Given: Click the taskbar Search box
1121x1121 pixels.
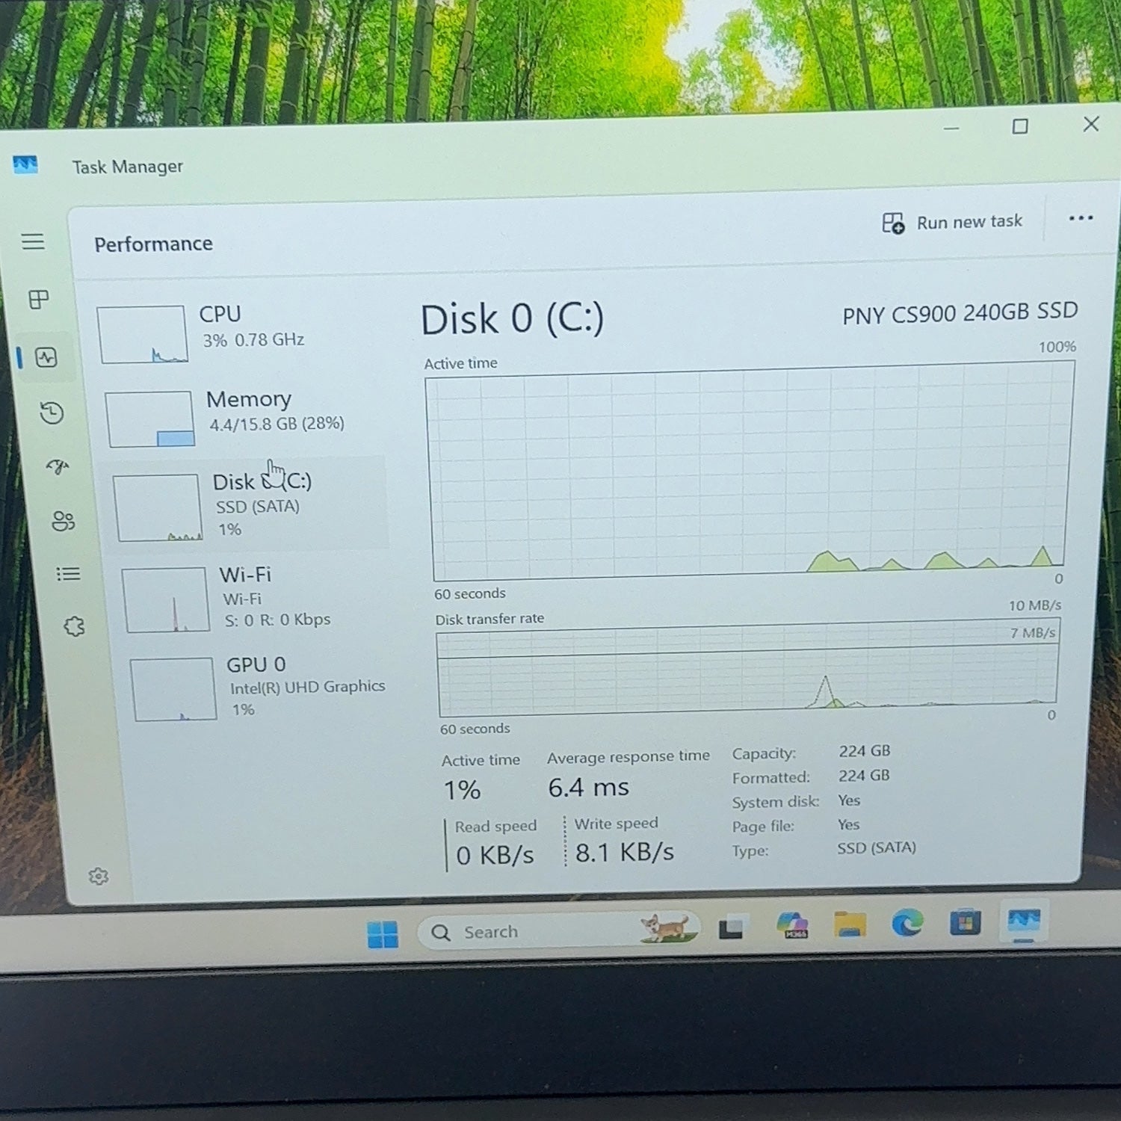Looking at the screenshot, I should click(558, 930).
